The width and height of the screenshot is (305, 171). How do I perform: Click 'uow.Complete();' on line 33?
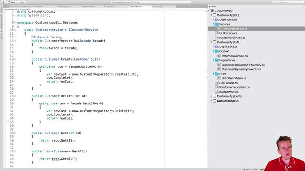tap(60, 114)
